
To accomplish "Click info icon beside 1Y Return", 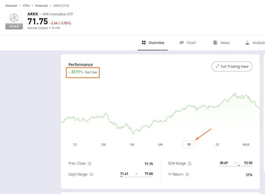I will (x=187, y=174).
